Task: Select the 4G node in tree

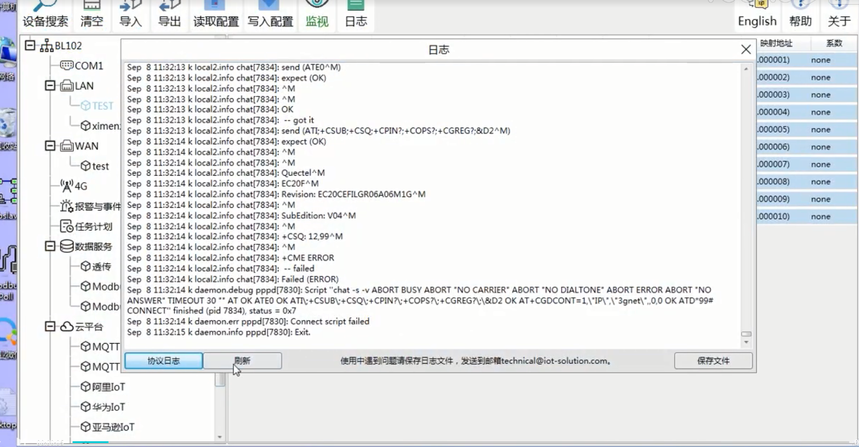Action: coord(80,186)
